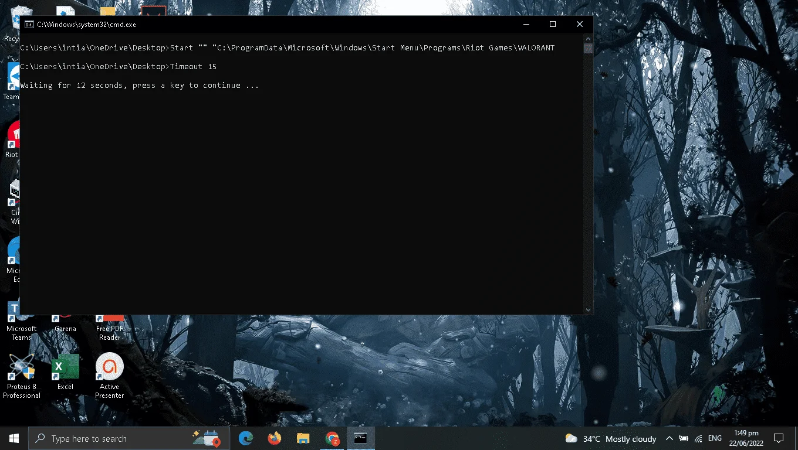
Task: Open File Explorer from the taskbar
Action: tap(303, 438)
